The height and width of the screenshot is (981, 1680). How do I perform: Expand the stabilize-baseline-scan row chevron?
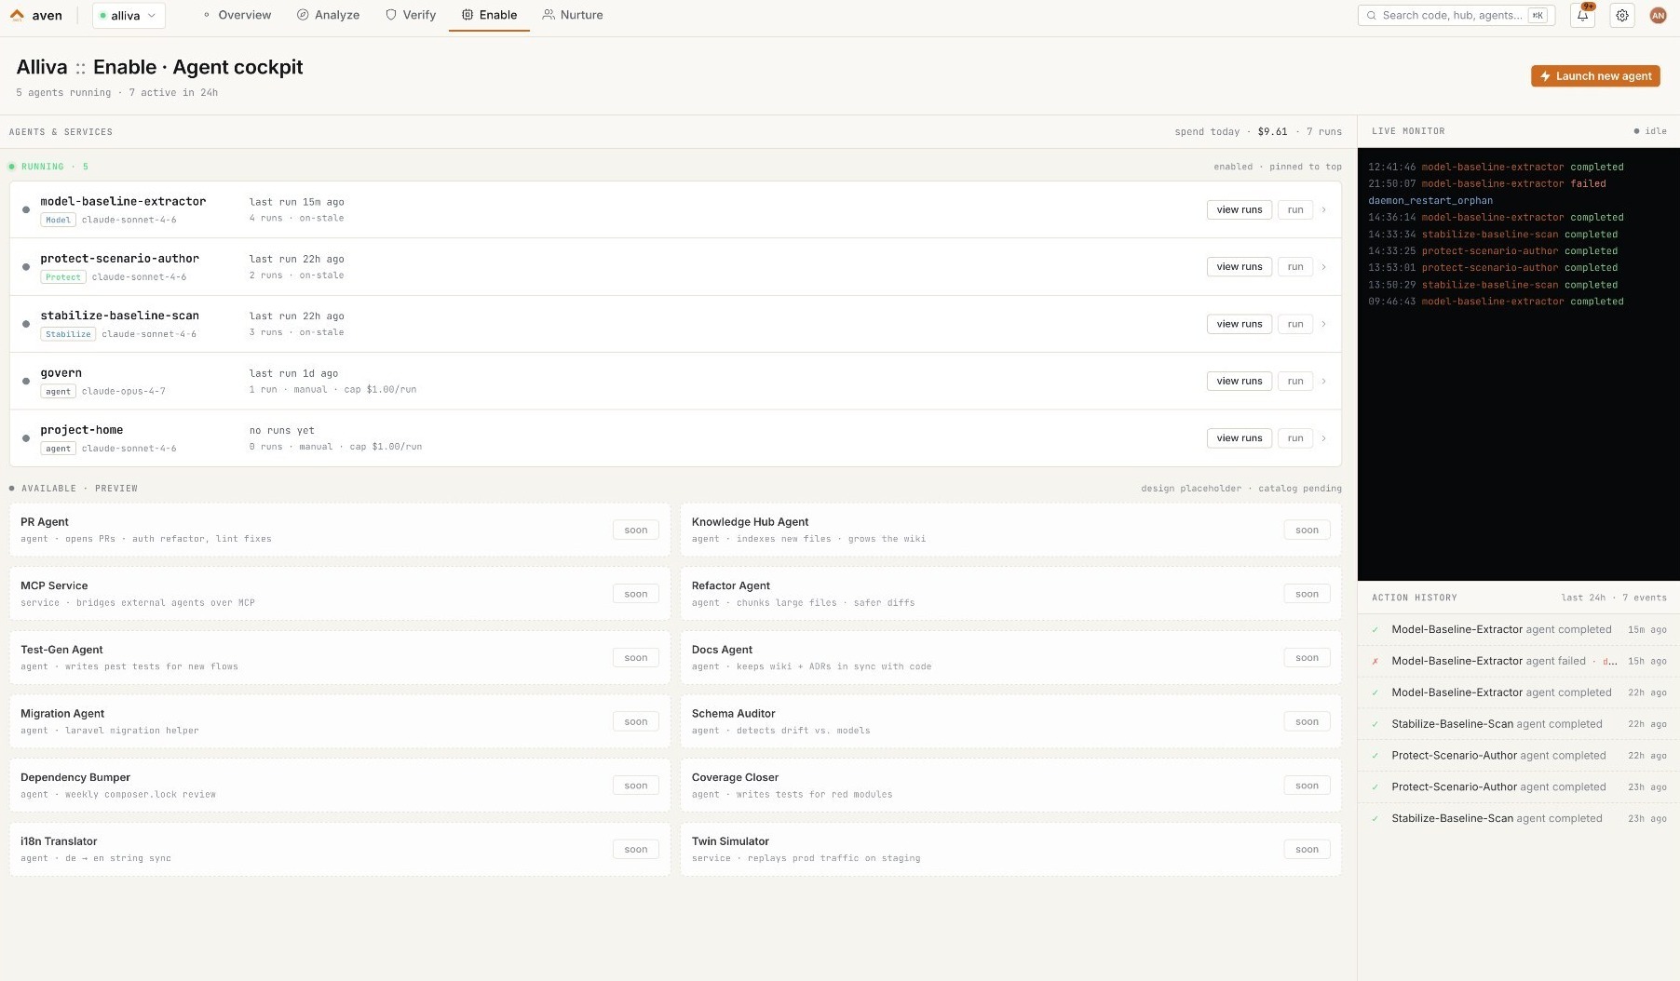tap(1323, 324)
